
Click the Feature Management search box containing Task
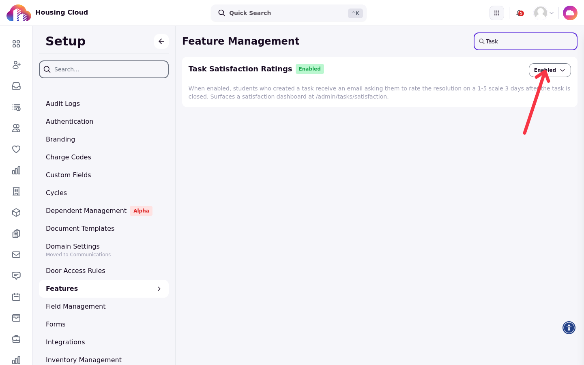point(526,41)
